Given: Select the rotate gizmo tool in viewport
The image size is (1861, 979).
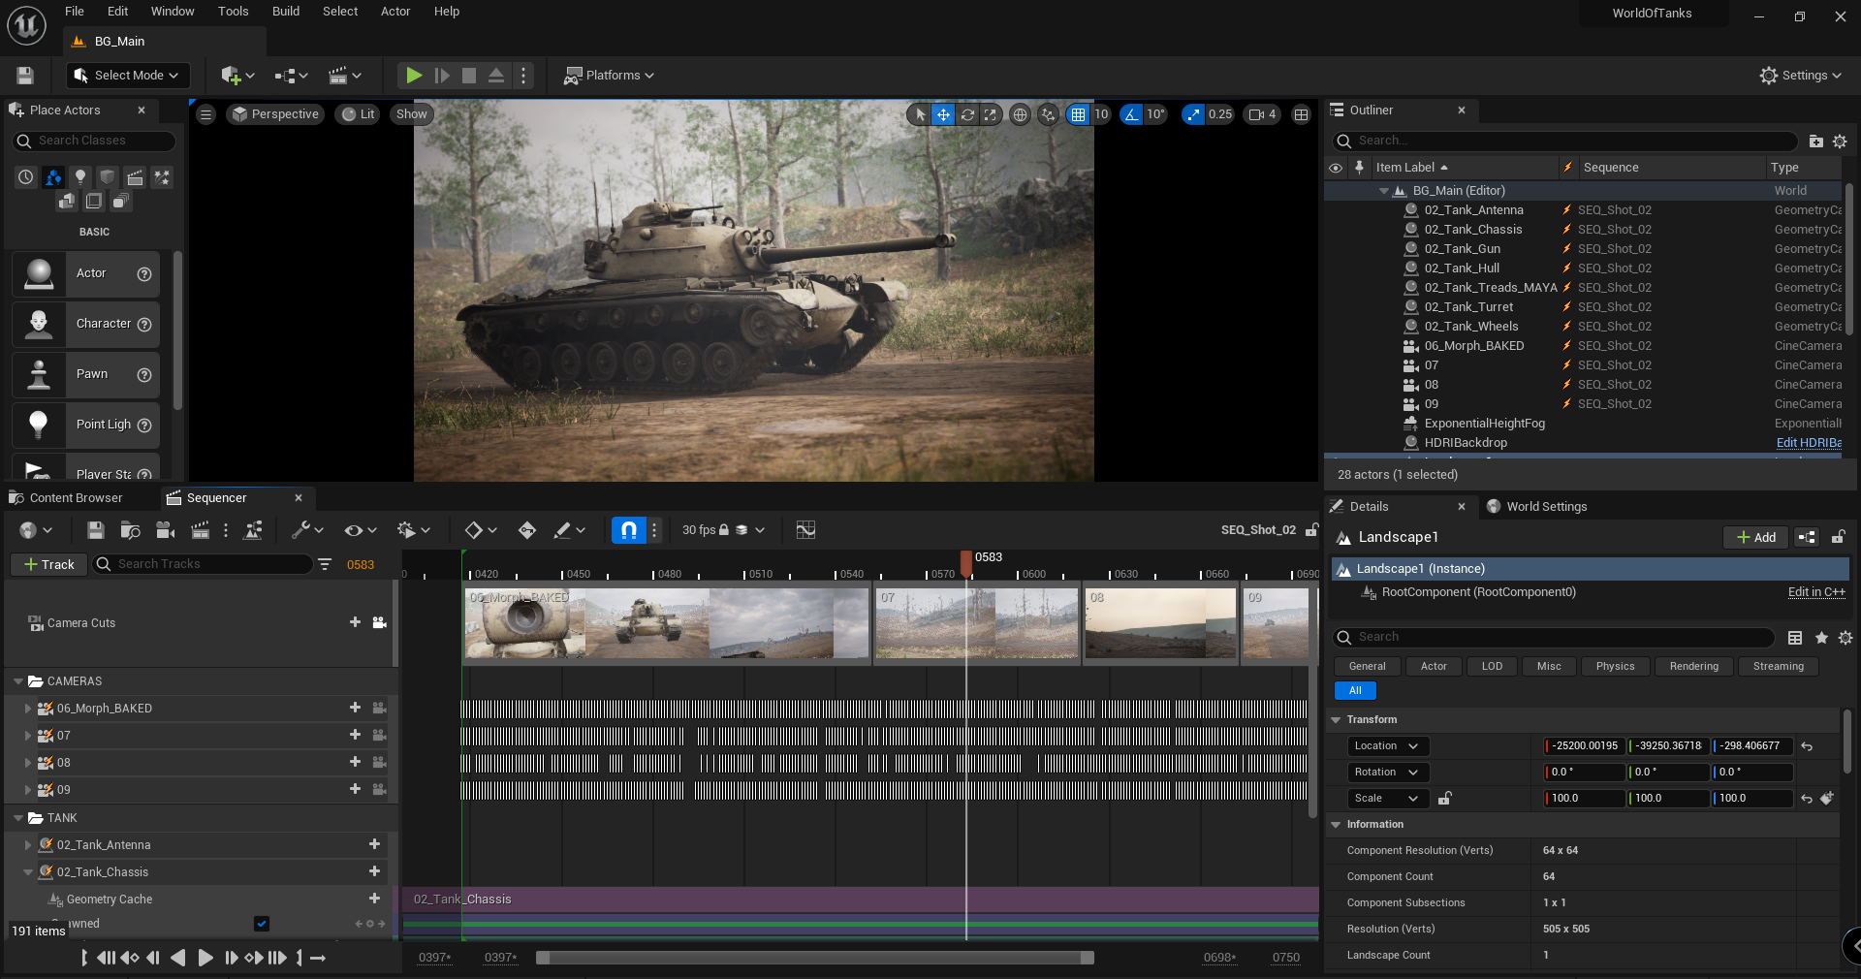Looking at the screenshot, I should tap(967, 114).
